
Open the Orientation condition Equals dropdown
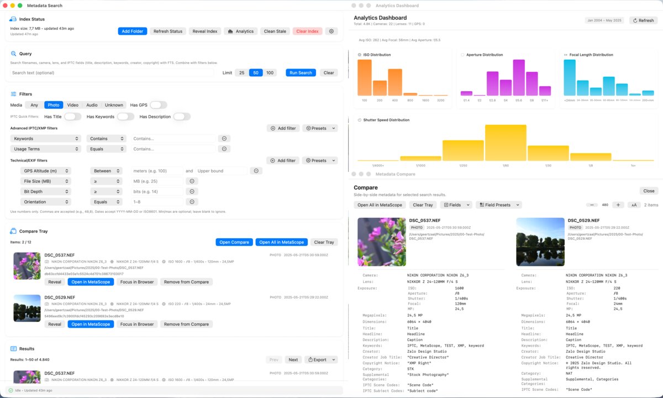click(x=106, y=202)
